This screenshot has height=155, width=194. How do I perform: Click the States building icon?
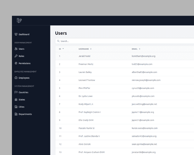click(16, 99)
